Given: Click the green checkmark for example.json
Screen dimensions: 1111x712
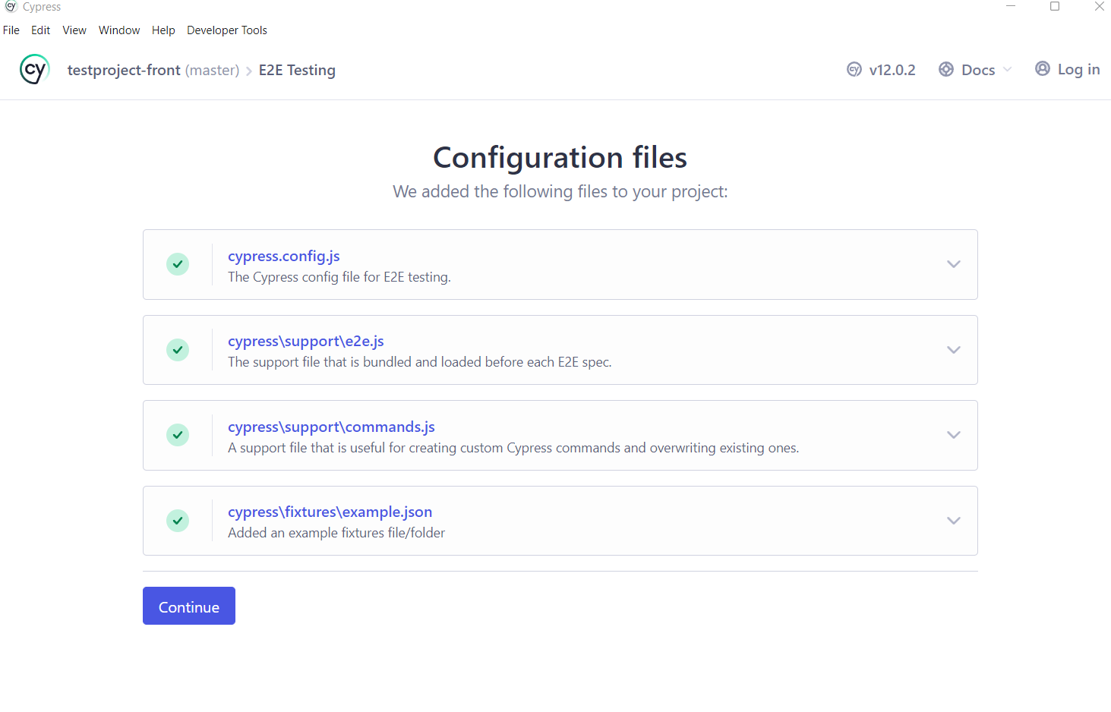Looking at the screenshot, I should 177,521.
